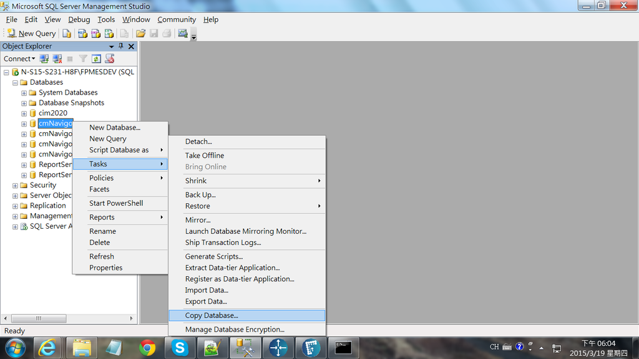Screen dimensions: 639x359
Task: Click the Activity Monitor toolbar icon
Action: tap(183, 34)
